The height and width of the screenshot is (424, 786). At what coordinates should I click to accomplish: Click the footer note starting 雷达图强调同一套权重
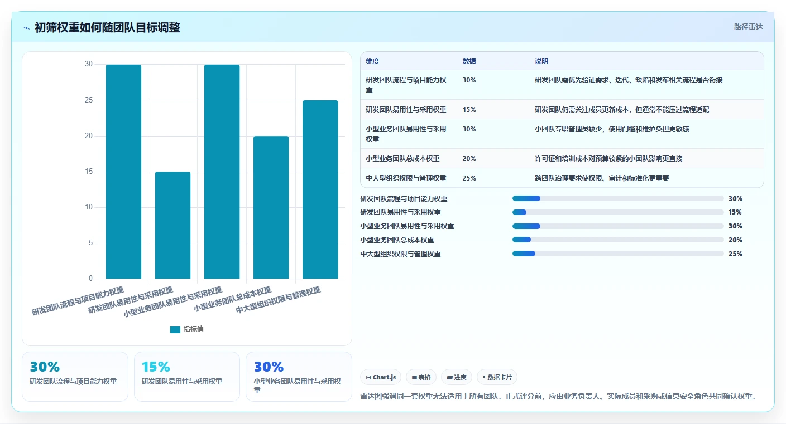click(x=559, y=397)
